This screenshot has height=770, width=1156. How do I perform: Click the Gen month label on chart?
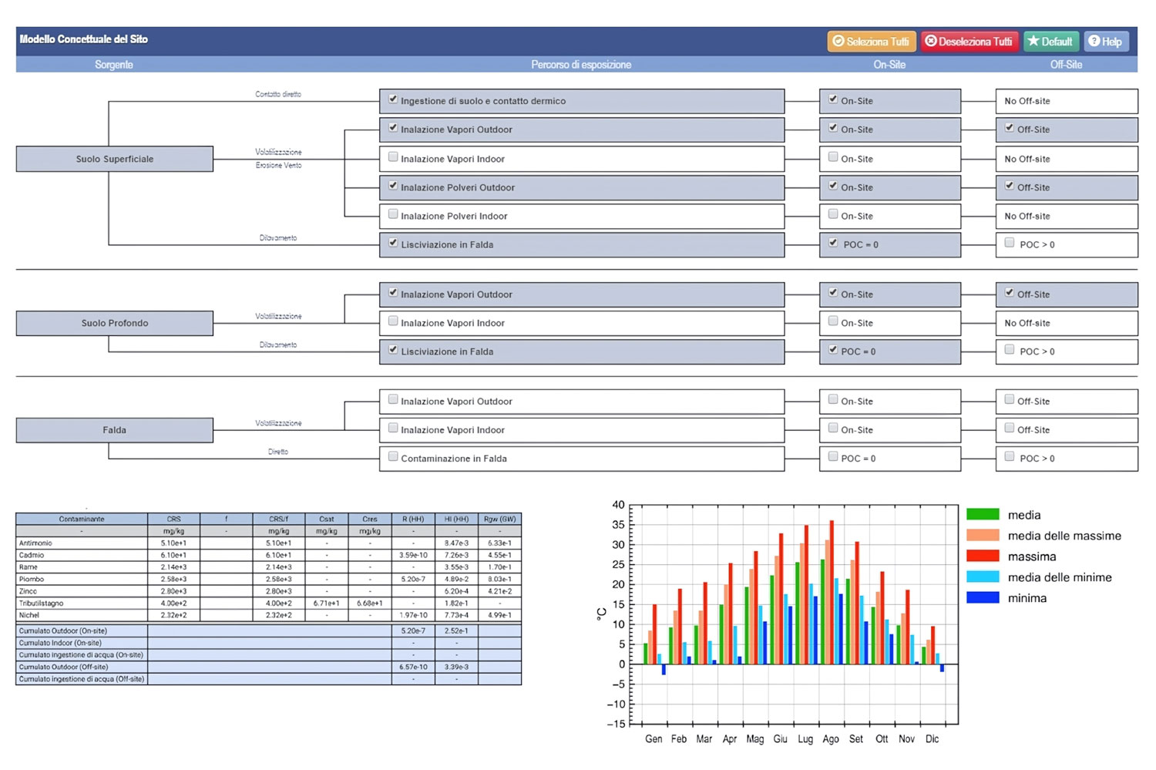pyautogui.click(x=654, y=738)
